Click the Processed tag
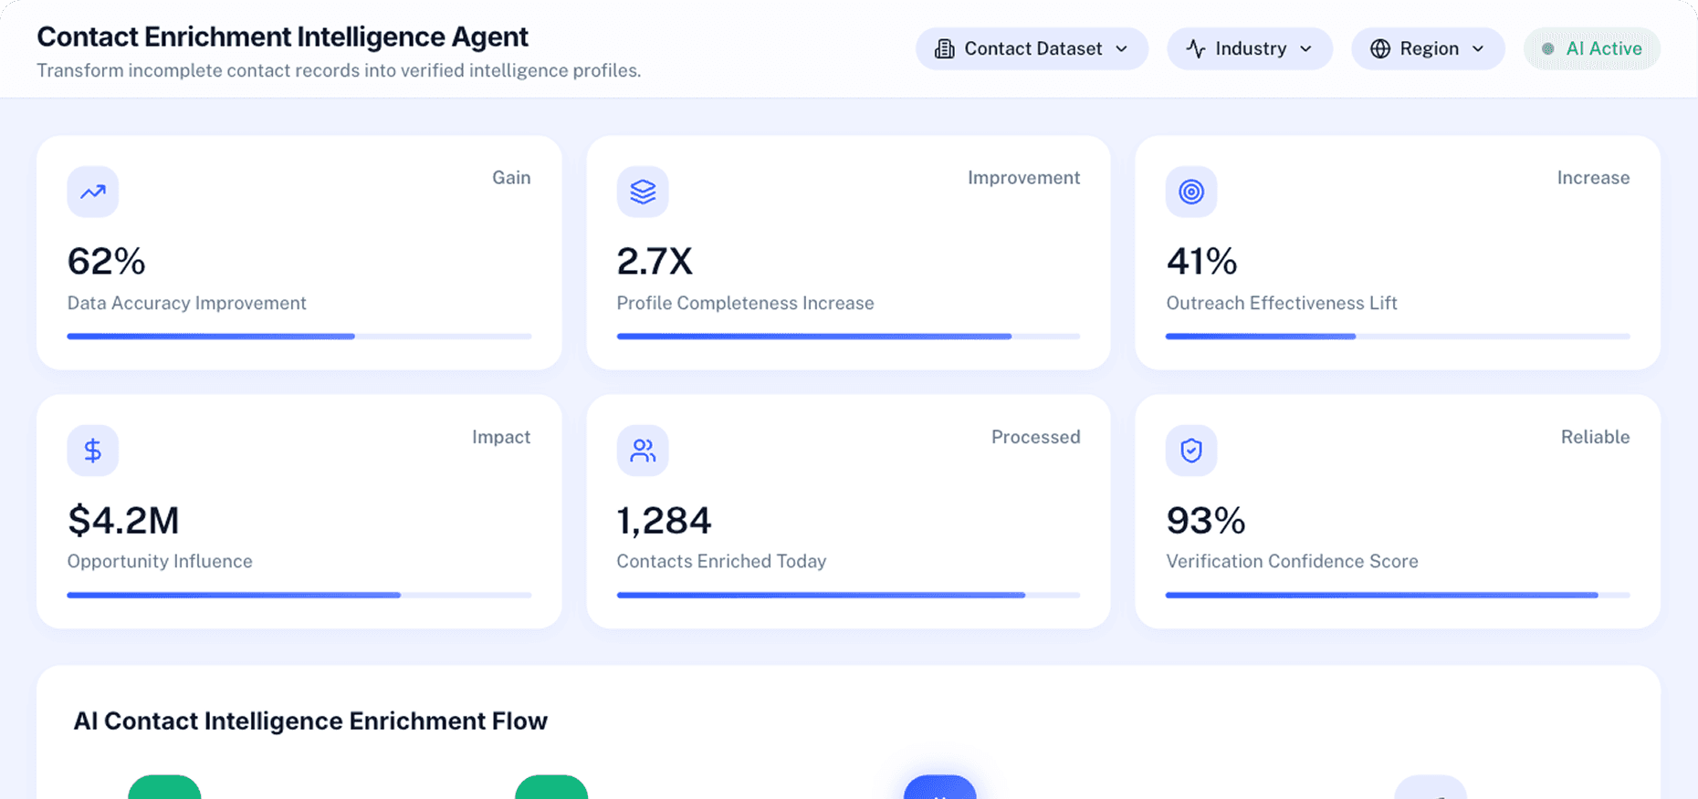1698x799 pixels. point(1035,437)
